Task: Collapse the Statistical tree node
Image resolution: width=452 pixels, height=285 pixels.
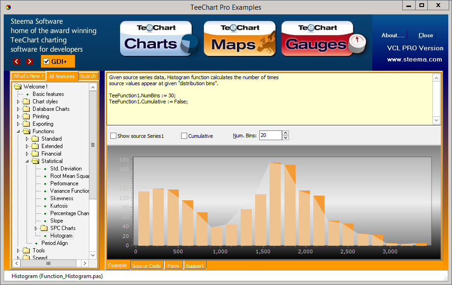Action: (x=27, y=161)
